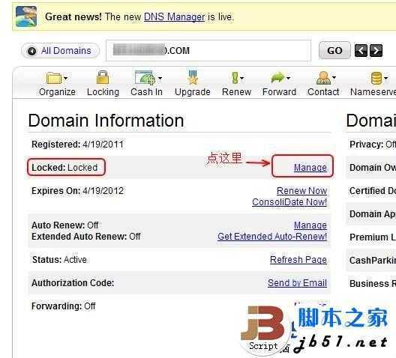Select 'Extended Auto Renew: Off' text
The width and height of the screenshot is (396, 358).
pos(86,237)
